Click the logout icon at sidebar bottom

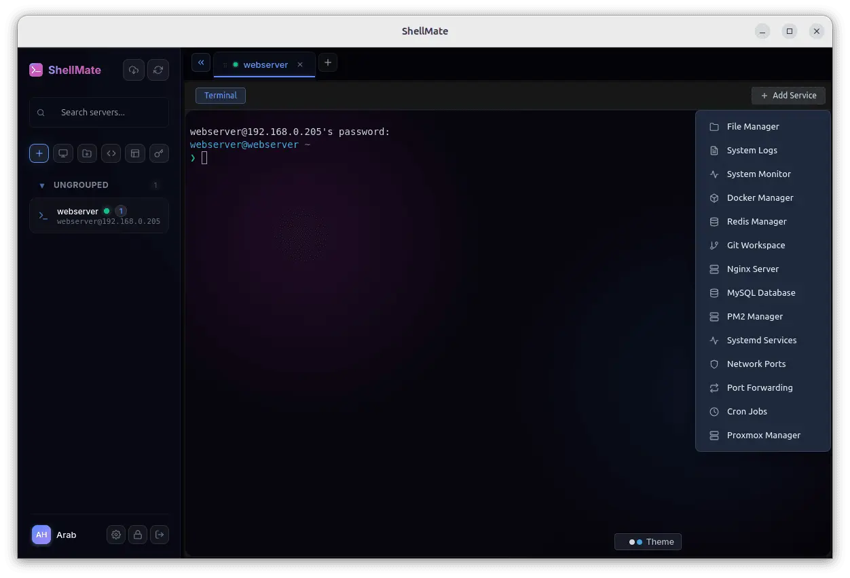[x=160, y=535]
